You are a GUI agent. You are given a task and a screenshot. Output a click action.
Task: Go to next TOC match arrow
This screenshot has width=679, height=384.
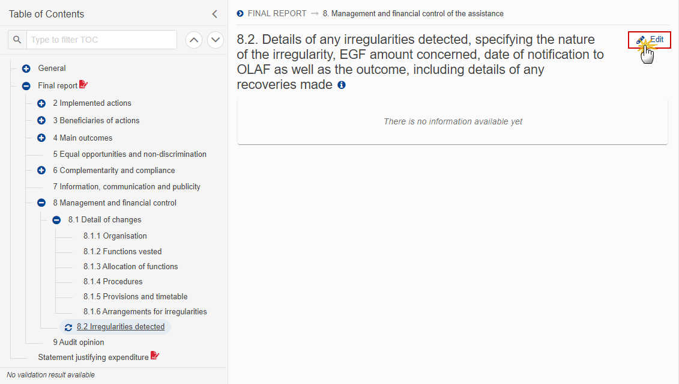pos(215,40)
